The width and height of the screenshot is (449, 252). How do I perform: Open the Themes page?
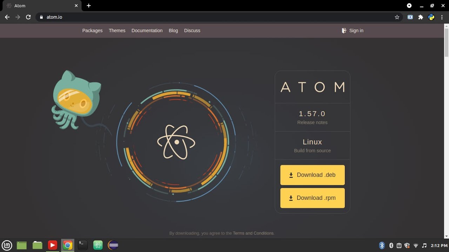[117, 30]
